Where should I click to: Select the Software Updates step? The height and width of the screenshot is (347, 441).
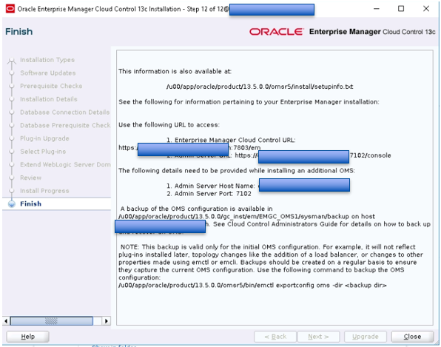pyautogui.click(x=48, y=73)
